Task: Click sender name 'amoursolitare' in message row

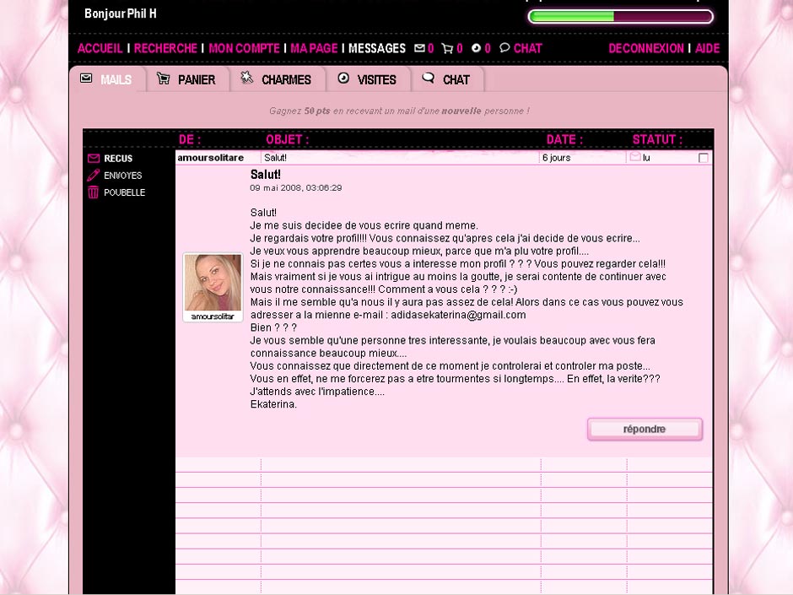Action: [x=210, y=157]
